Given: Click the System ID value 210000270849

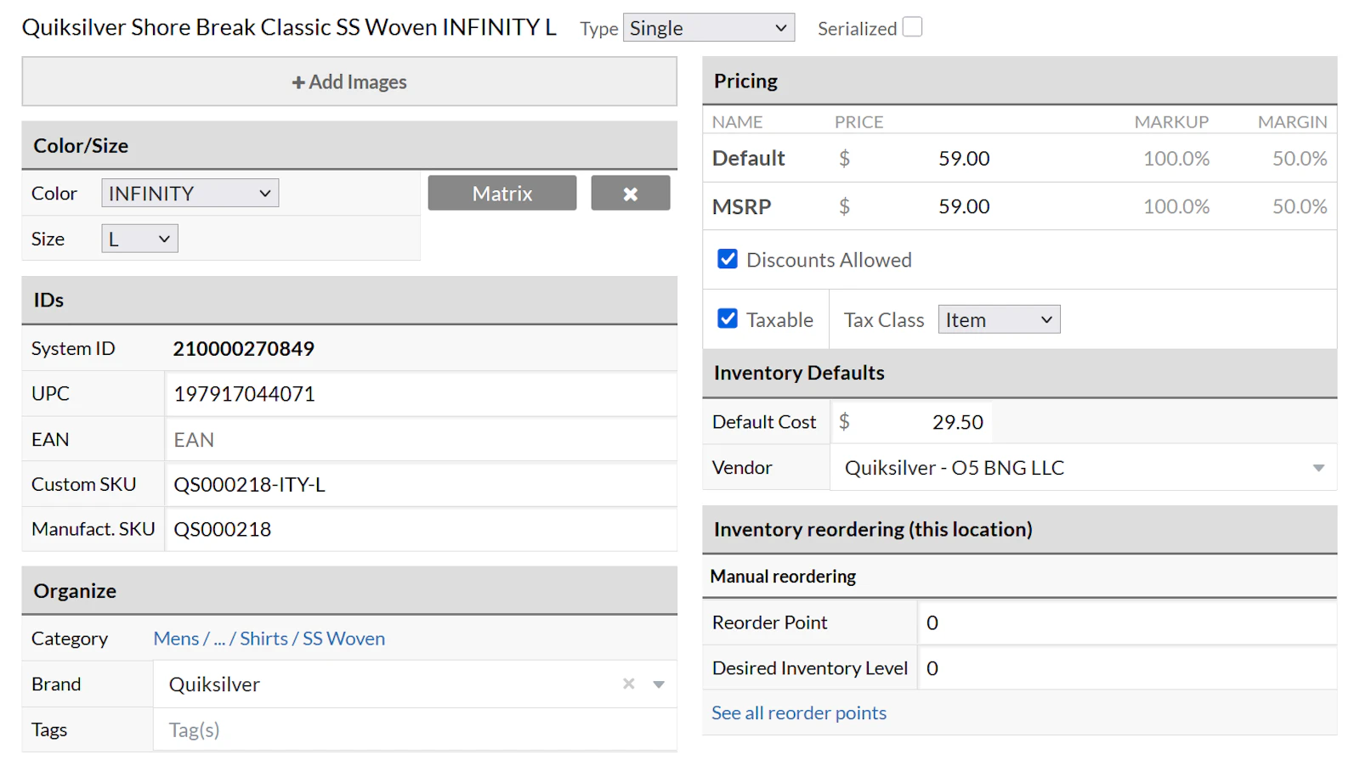Looking at the screenshot, I should coord(244,349).
